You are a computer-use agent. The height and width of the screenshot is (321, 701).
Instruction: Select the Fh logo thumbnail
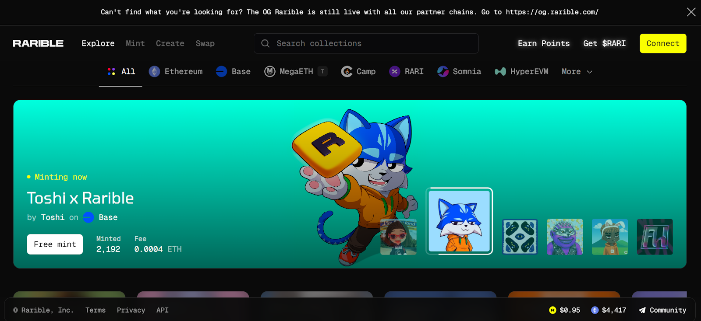pos(655,237)
